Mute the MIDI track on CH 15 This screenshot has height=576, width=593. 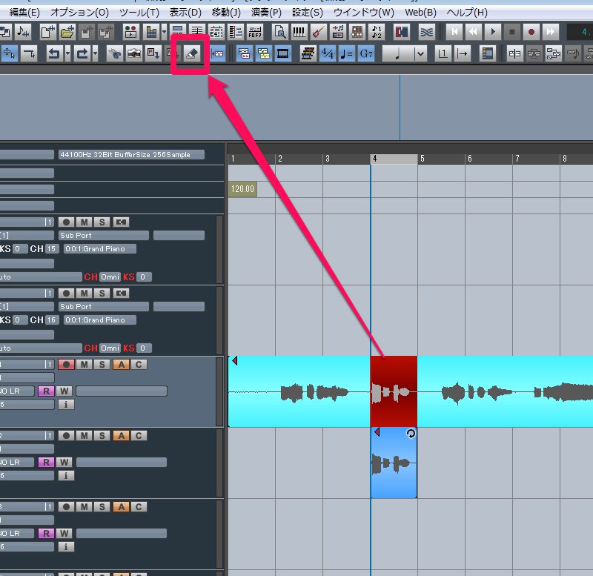(x=84, y=222)
